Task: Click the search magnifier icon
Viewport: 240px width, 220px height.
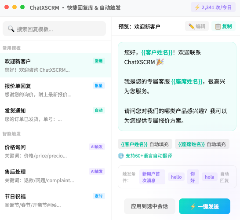Action: click(x=11, y=29)
